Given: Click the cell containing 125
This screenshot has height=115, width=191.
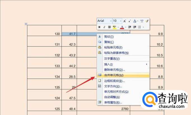Looking at the screenshot, I should pyautogui.click(x=45, y=106).
